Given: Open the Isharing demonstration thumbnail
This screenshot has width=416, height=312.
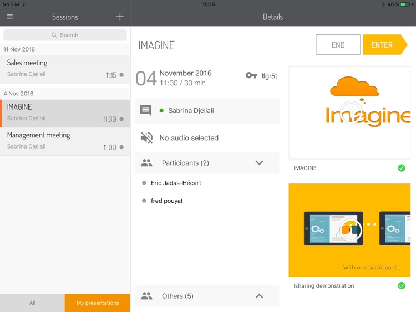Looking at the screenshot, I should pyautogui.click(x=349, y=230).
